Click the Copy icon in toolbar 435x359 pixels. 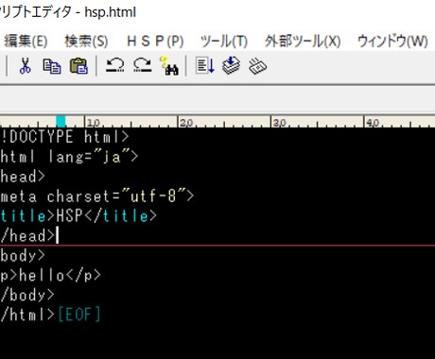point(52,66)
